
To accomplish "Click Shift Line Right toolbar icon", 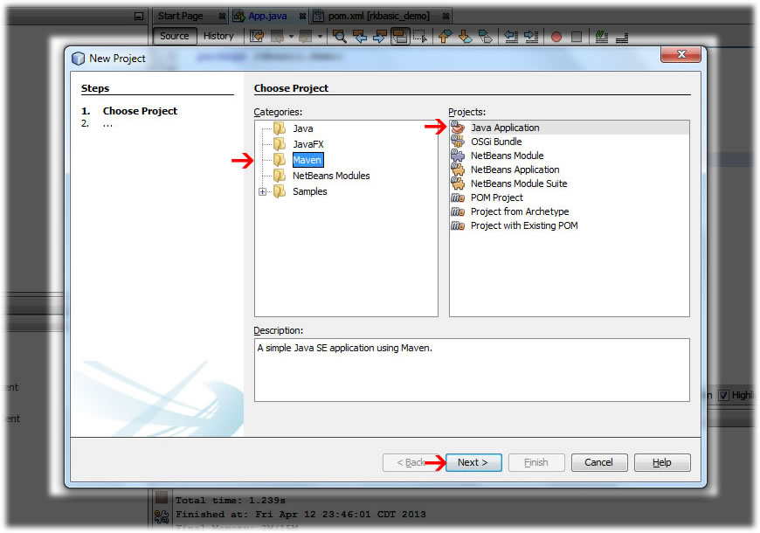I will coord(531,37).
